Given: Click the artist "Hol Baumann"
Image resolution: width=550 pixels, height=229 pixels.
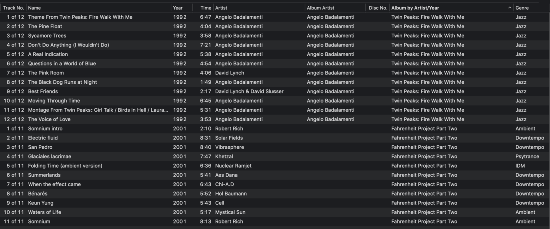Looking at the screenshot, I should [231, 194].
